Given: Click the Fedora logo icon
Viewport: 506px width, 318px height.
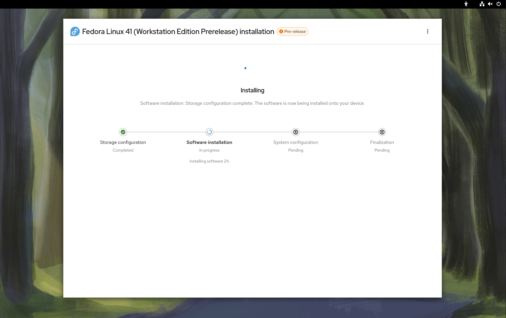Looking at the screenshot, I should pyautogui.click(x=75, y=31).
